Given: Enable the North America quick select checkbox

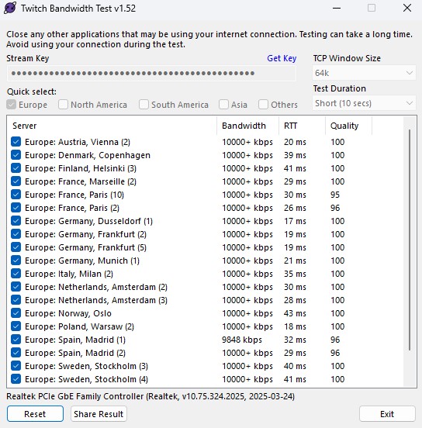Looking at the screenshot, I should tap(63, 105).
